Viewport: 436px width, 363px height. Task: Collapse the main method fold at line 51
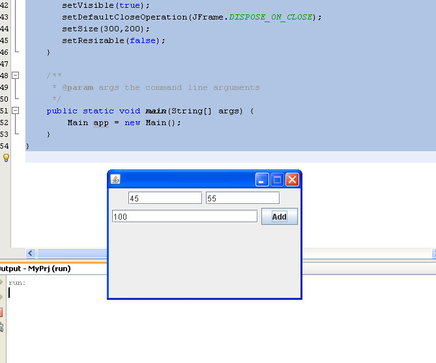pyautogui.click(x=16, y=111)
